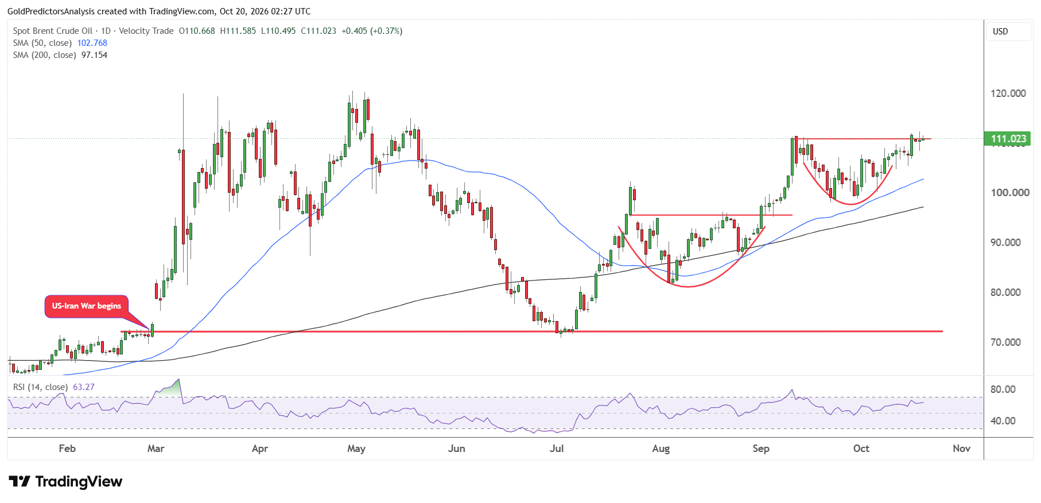Click the May label on time axis

tap(356, 449)
